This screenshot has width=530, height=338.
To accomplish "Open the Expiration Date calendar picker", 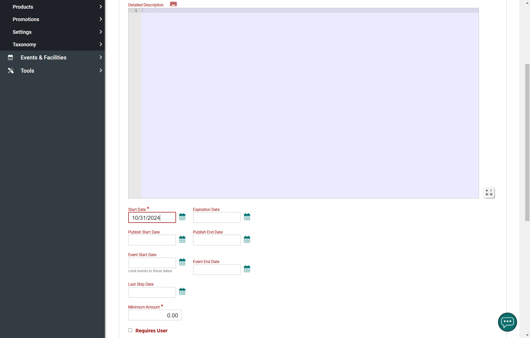I will (247, 217).
